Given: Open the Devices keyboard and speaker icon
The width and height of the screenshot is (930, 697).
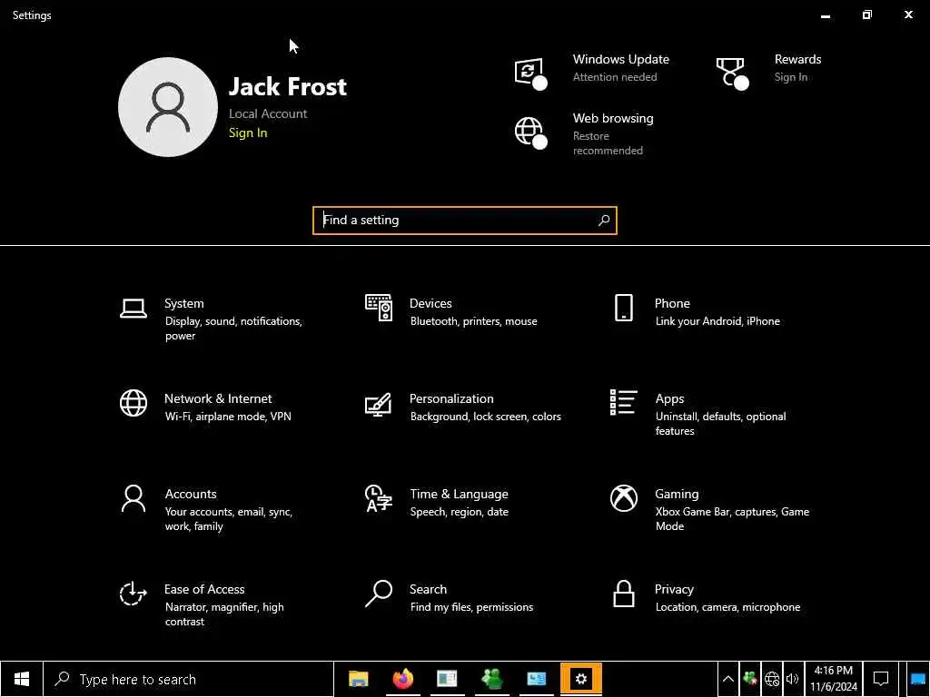Looking at the screenshot, I should point(379,308).
